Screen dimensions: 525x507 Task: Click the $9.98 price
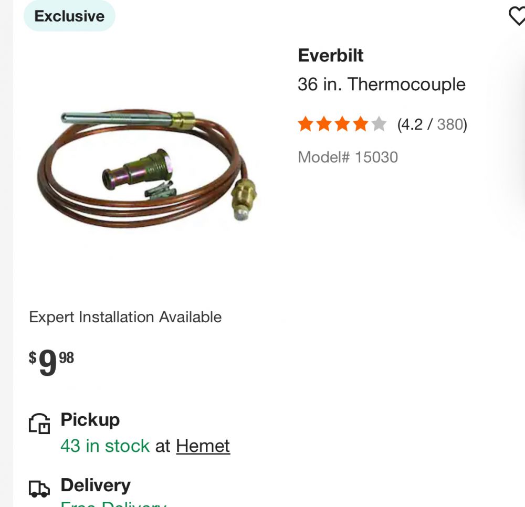point(51,362)
